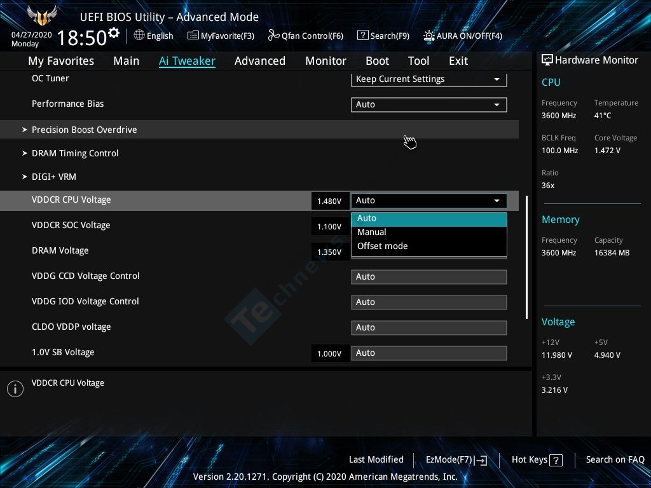This screenshot has width=651, height=488.
Task: Click the globe language icon
Action: [139, 36]
